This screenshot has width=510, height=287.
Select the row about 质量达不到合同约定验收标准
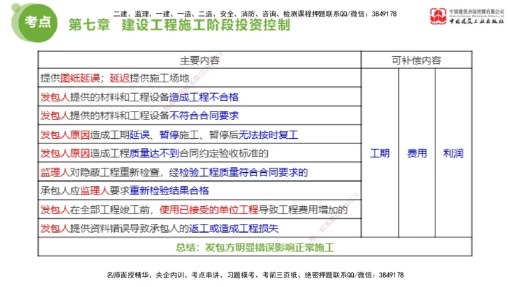click(200, 153)
